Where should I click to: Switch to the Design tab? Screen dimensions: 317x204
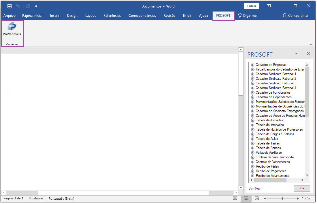72,16
